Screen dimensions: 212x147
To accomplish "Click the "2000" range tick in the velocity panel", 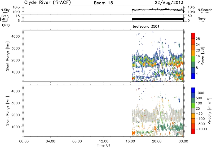I will 16,115.
